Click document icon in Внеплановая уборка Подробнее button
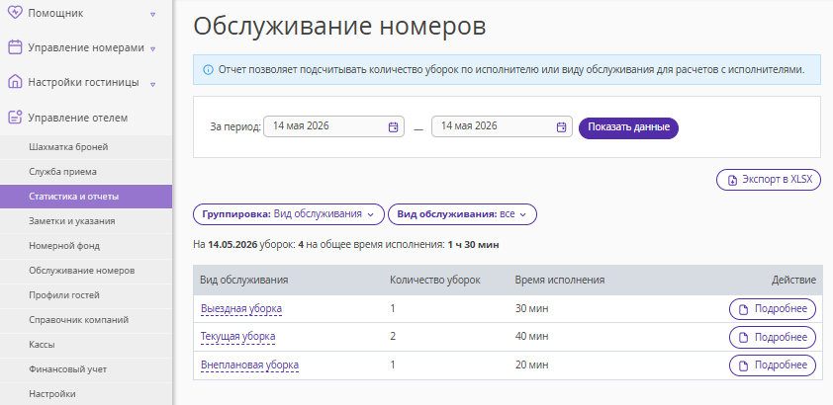The width and height of the screenshot is (833, 405). tap(744, 365)
